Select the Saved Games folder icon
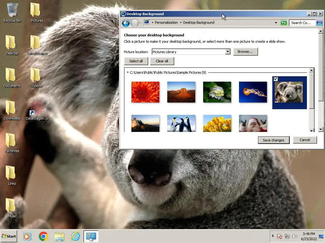The height and width of the screenshot is (243, 325). coord(37,45)
